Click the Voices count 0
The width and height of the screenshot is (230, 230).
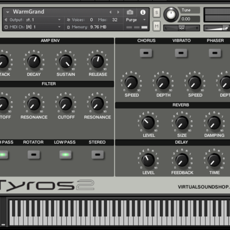point(91,20)
